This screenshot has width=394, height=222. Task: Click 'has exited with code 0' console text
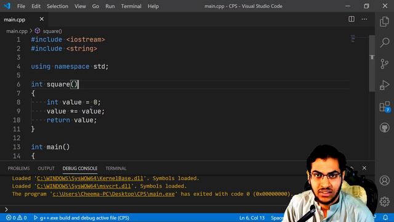point(215,194)
